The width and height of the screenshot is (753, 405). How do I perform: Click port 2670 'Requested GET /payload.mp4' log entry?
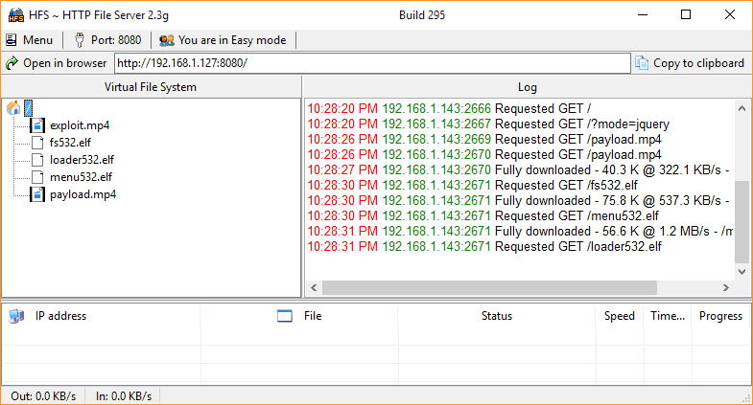(x=484, y=155)
